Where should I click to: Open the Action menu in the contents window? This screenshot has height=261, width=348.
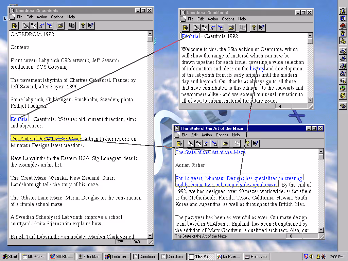42,17
